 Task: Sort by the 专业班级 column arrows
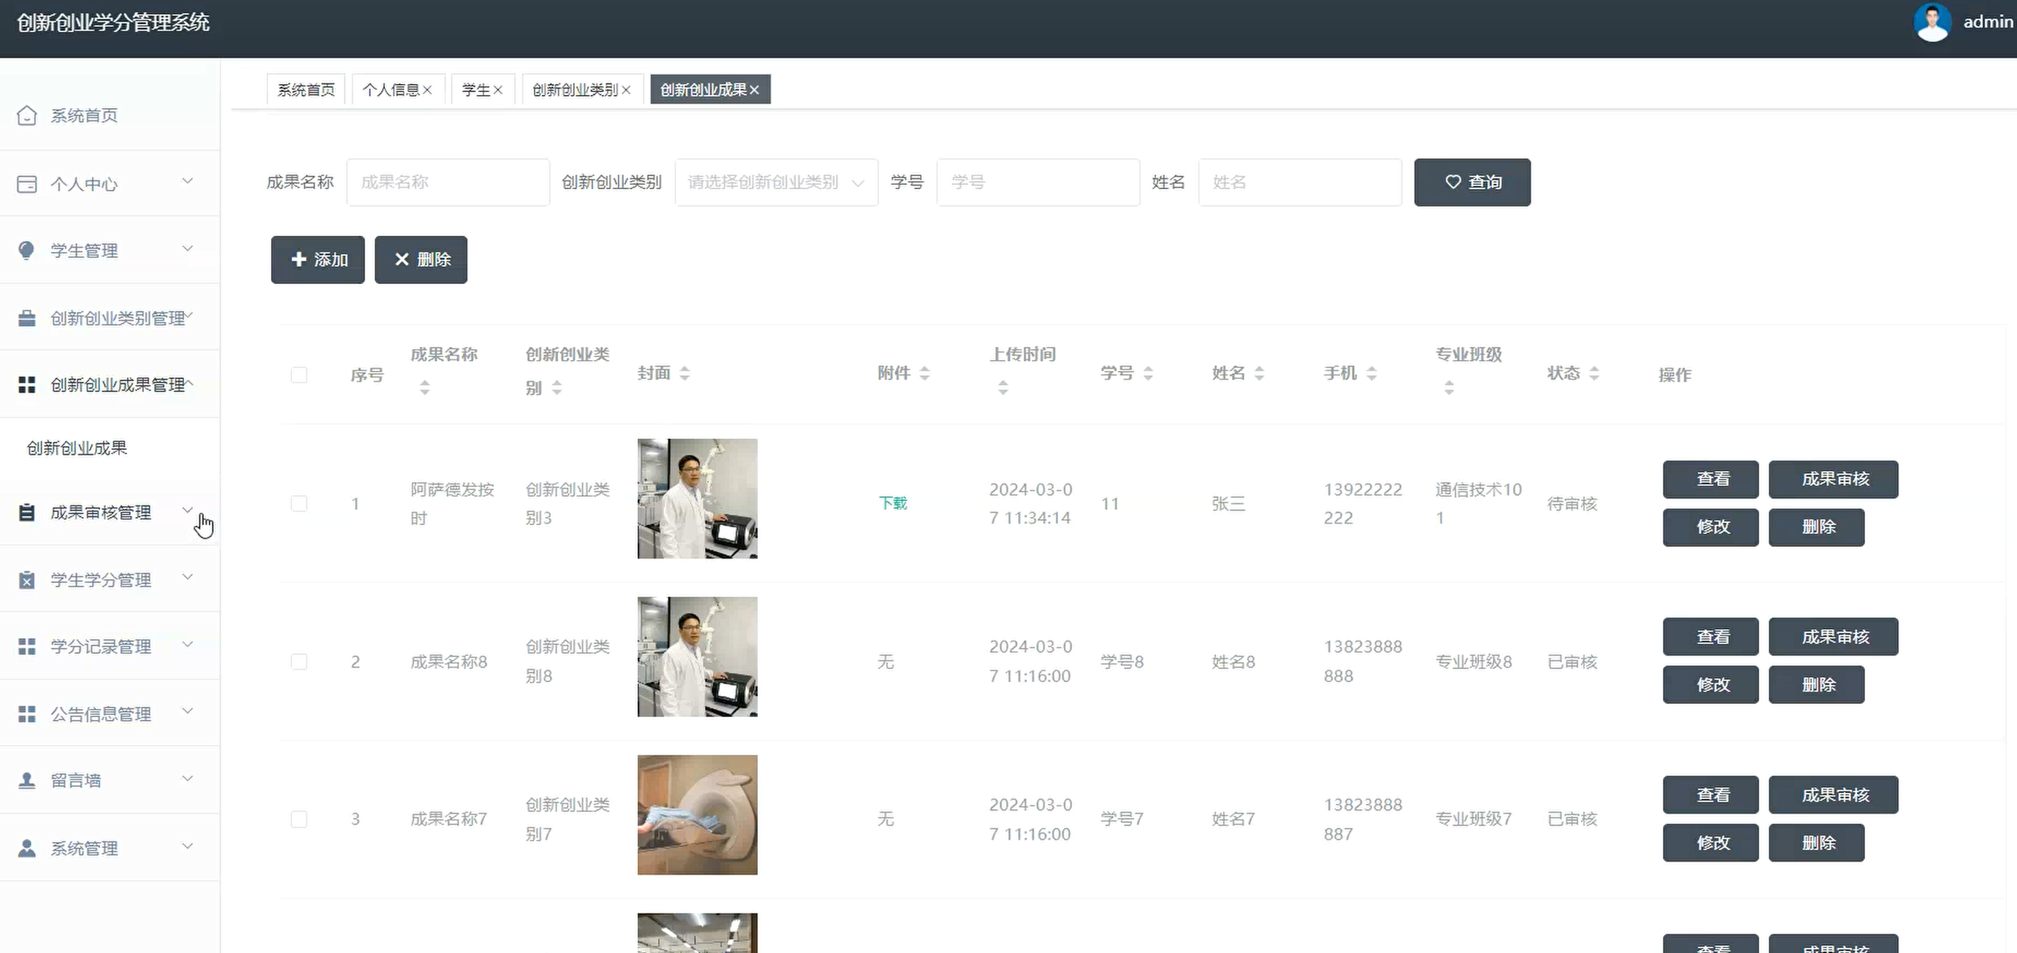click(1449, 387)
